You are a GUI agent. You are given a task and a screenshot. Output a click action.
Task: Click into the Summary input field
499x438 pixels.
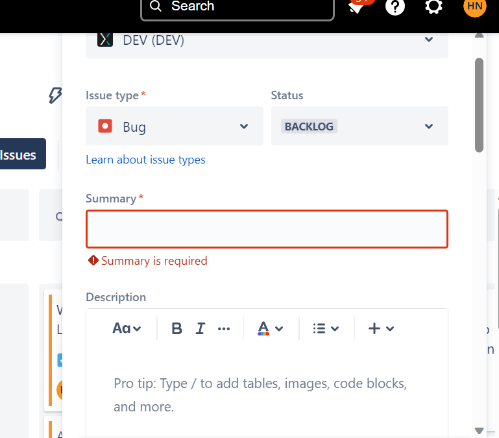267,229
